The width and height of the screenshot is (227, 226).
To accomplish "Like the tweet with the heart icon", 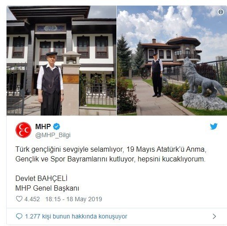I will (19, 199).
